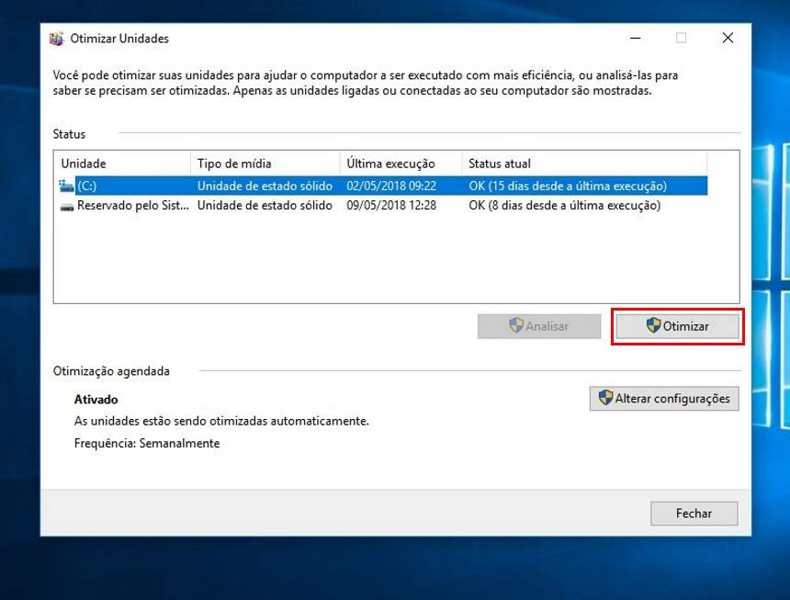
Task: Select the Reservado pelo Sistema drive name
Action: pos(133,206)
